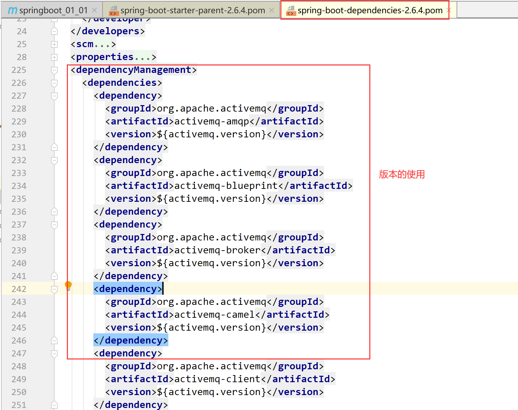Click org.apache.activemq groupId on line 238

[211, 237]
